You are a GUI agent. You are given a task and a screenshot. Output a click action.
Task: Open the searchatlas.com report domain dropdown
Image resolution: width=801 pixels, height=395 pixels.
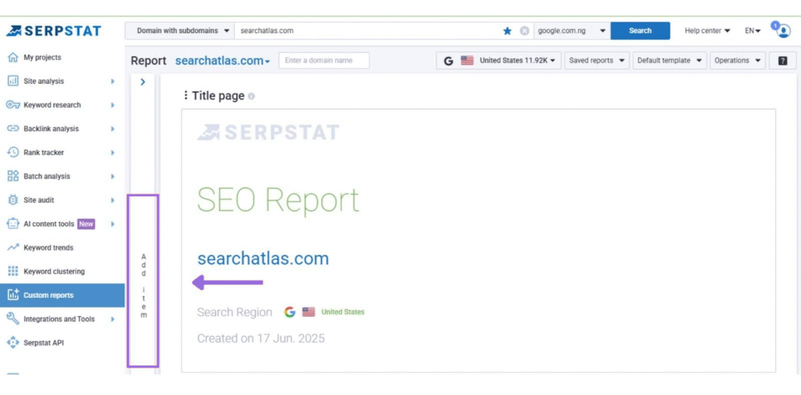pos(222,60)
